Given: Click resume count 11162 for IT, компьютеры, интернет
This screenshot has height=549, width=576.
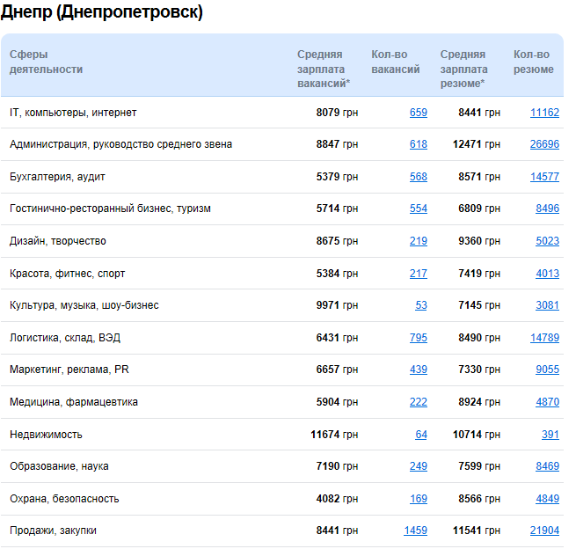Looking at the screenshot, I should pos(544,113).
